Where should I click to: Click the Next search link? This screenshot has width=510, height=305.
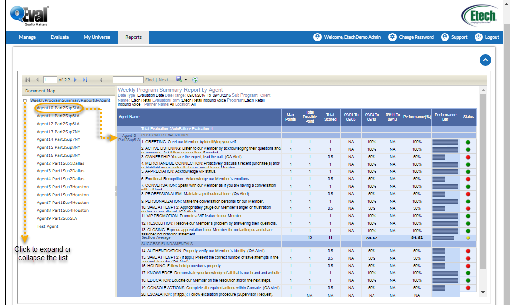click(163, 79)
